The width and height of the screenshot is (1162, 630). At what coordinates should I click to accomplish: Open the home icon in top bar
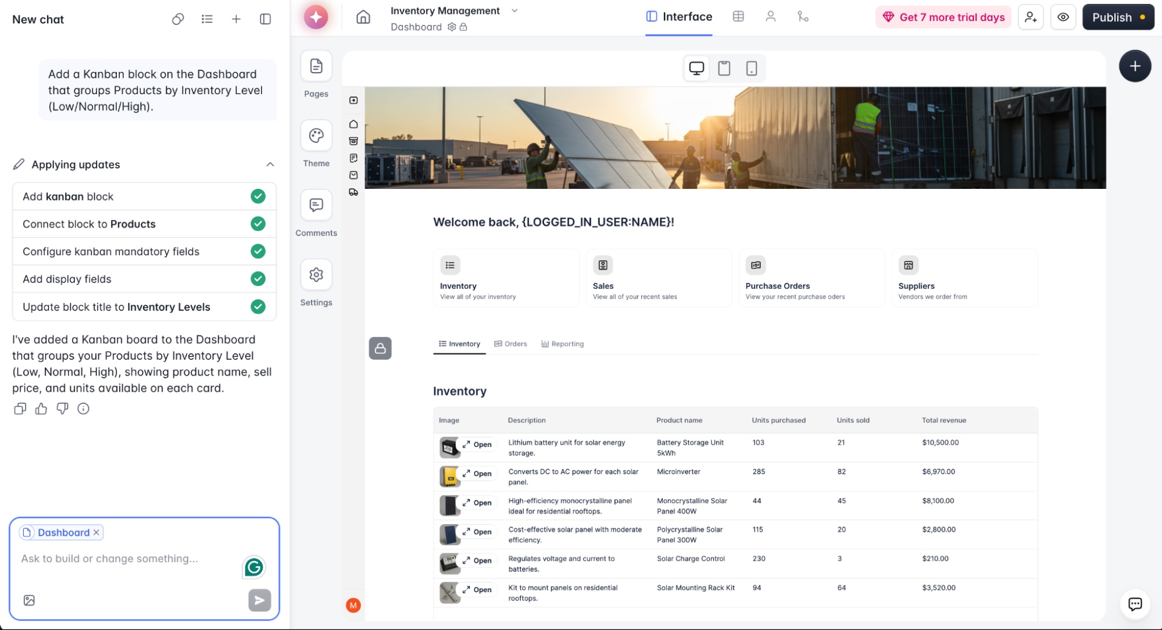[363, 17]
